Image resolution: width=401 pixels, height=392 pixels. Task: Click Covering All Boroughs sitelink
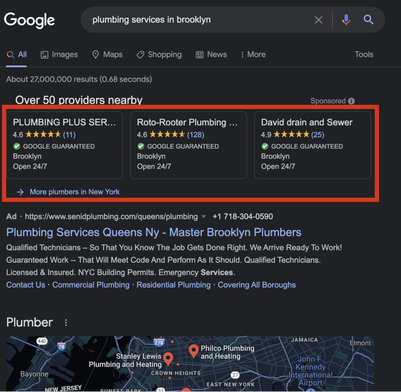click(x=256, y=285)
